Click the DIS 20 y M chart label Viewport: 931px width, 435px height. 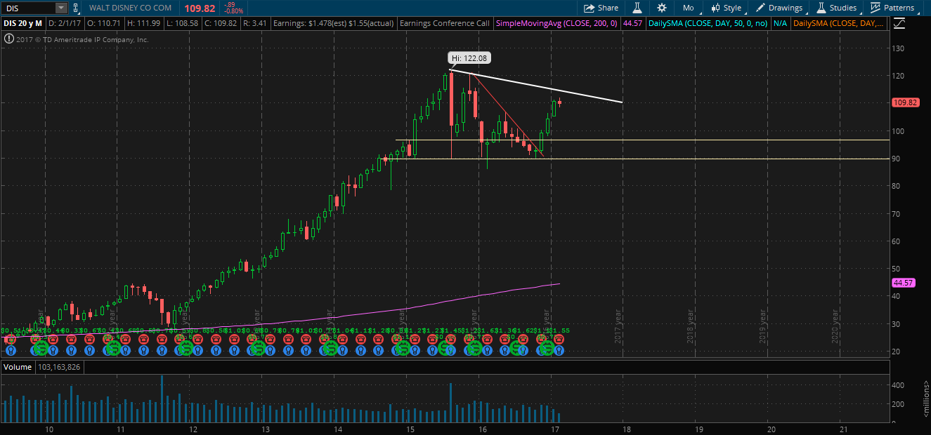[23, 23]
